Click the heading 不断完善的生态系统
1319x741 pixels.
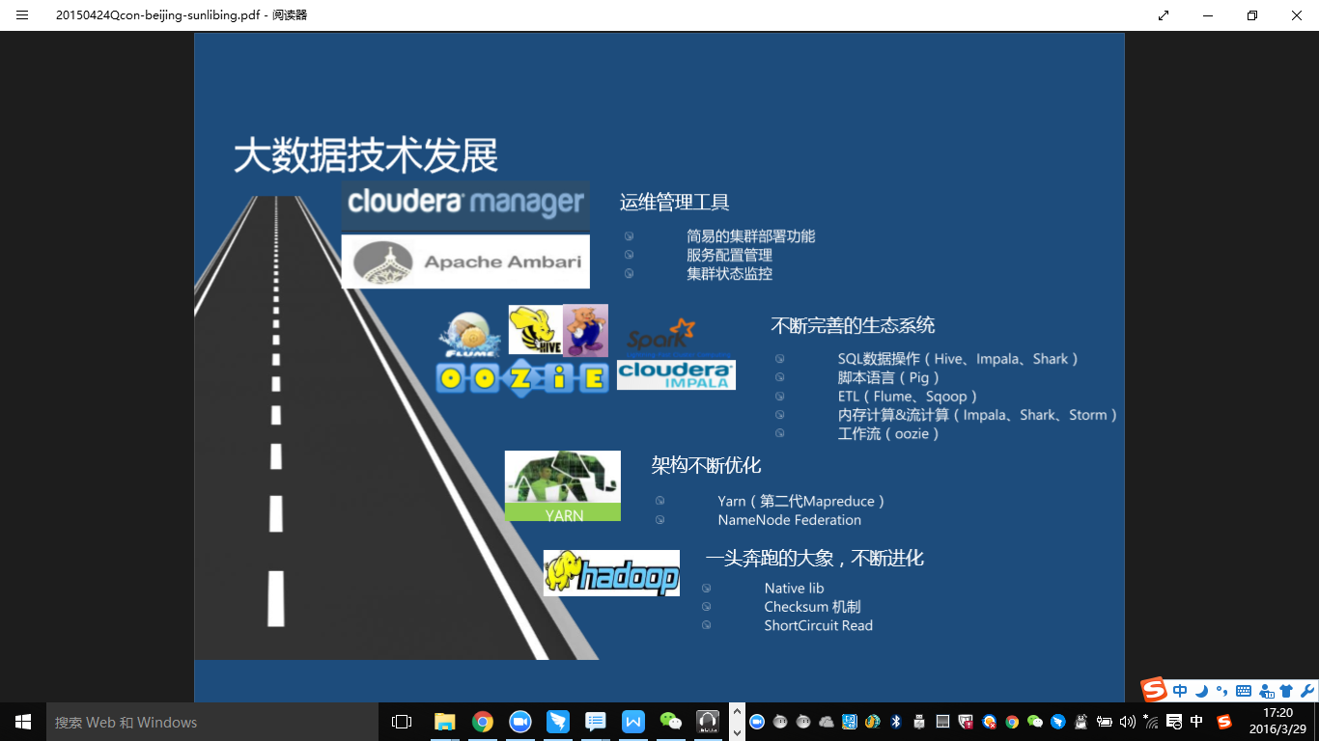(853, 325)
